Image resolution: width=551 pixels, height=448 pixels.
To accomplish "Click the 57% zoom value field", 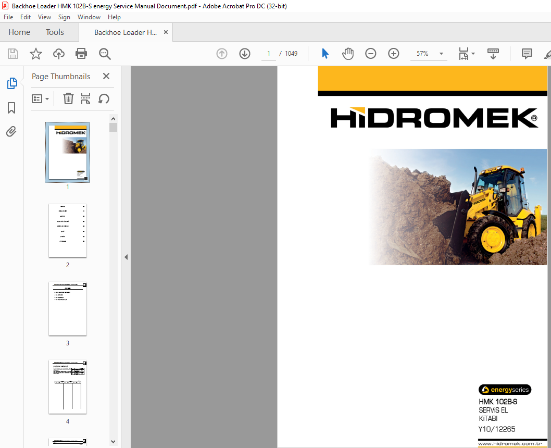I will point(423,54).
